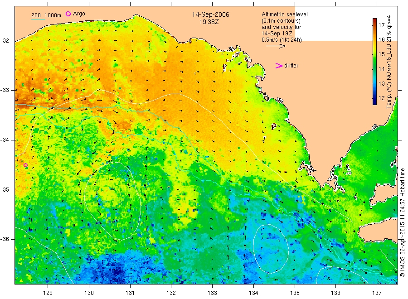Screen dimensions: 408x299
Task: Click the IMOS copyright timestamp text
Action: tap(403, 223)
